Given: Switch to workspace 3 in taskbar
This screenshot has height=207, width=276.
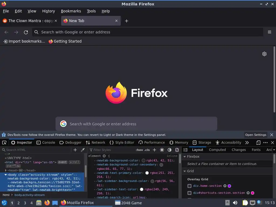Looking at the screenshot, I should pyautogui.click(x=25, y=203).
